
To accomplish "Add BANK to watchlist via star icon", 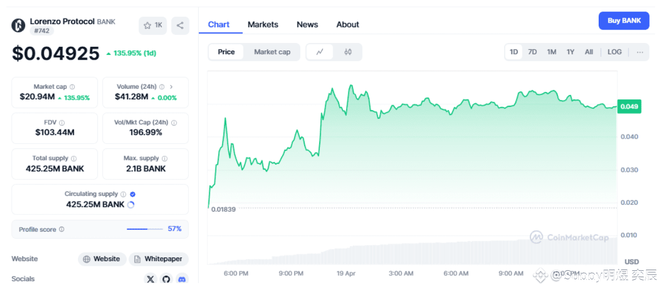I will pos(153,25).
